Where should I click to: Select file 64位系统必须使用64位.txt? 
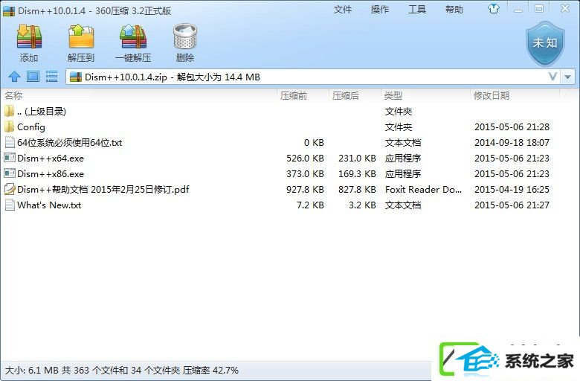pyautogui.click(x=70, y=143)
